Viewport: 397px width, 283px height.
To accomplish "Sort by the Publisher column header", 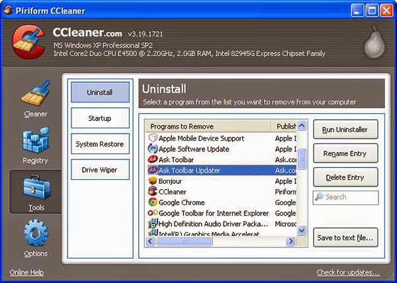I will point(284,126).
